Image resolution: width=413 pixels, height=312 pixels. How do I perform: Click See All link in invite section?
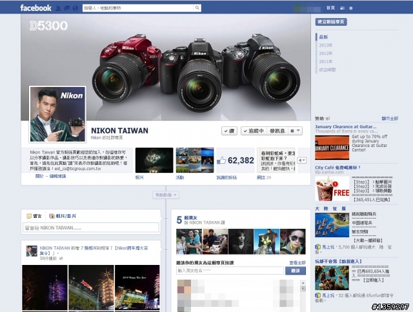(x=297, y=262)
